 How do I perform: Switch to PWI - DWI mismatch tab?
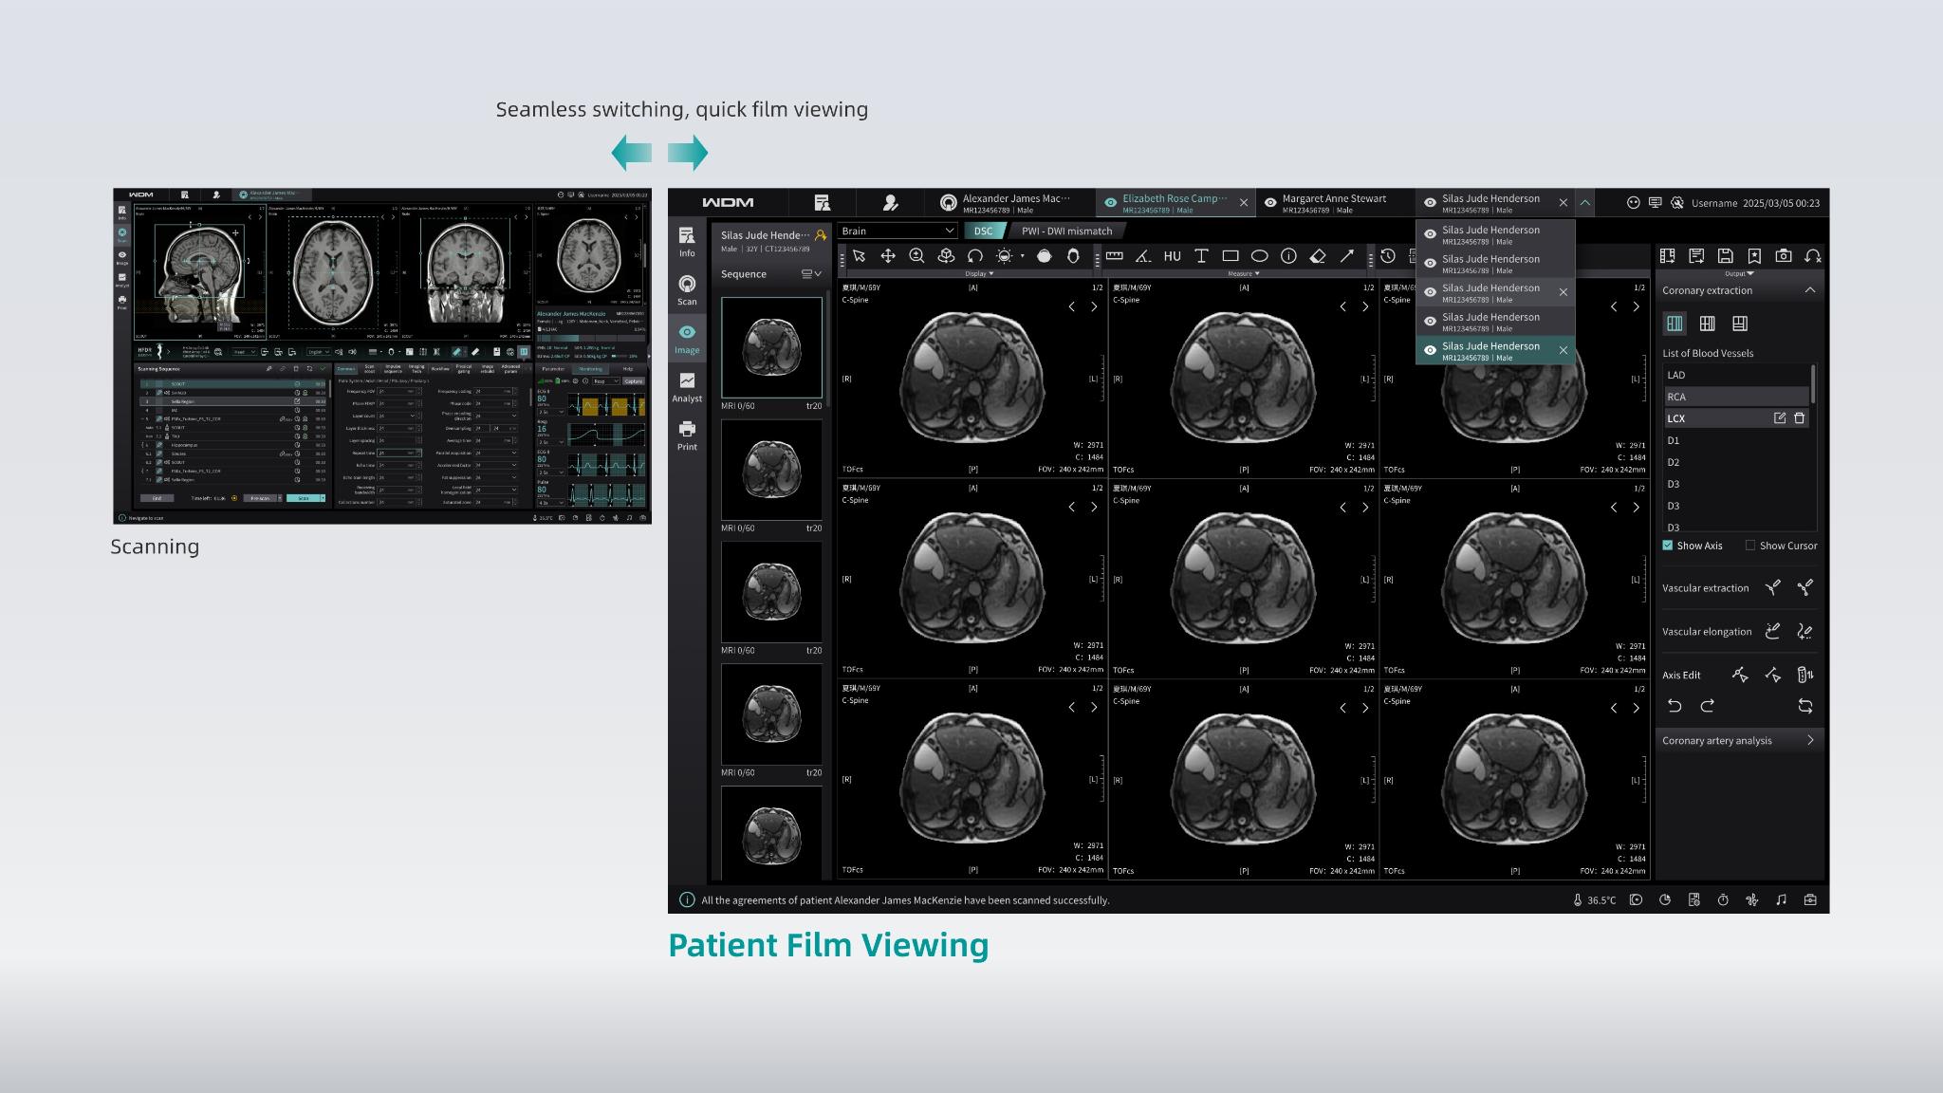pos(1066,231)
